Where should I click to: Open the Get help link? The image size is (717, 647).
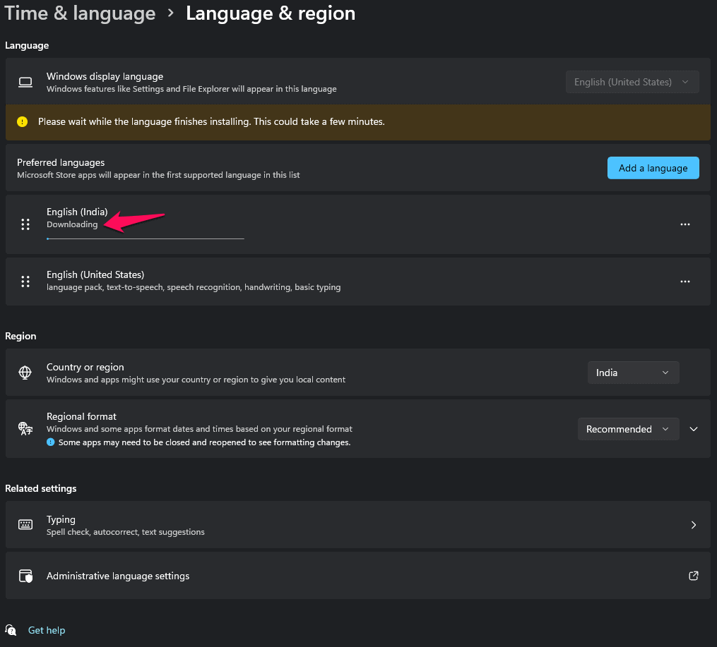47,630
